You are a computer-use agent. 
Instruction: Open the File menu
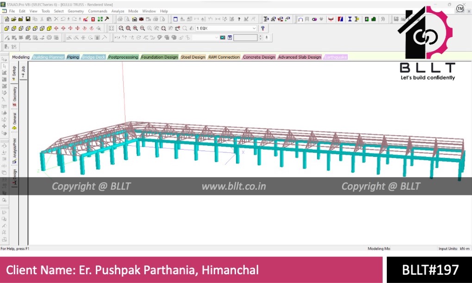pos(12,11)
